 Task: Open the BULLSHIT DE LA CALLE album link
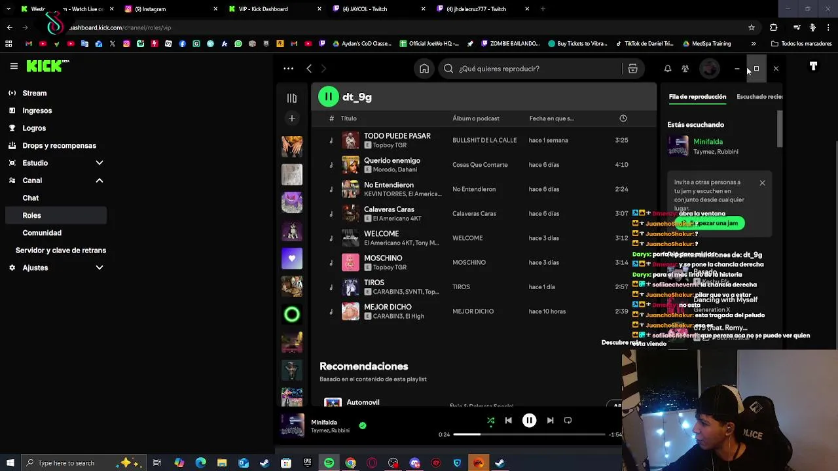click(x=484, y=140)
